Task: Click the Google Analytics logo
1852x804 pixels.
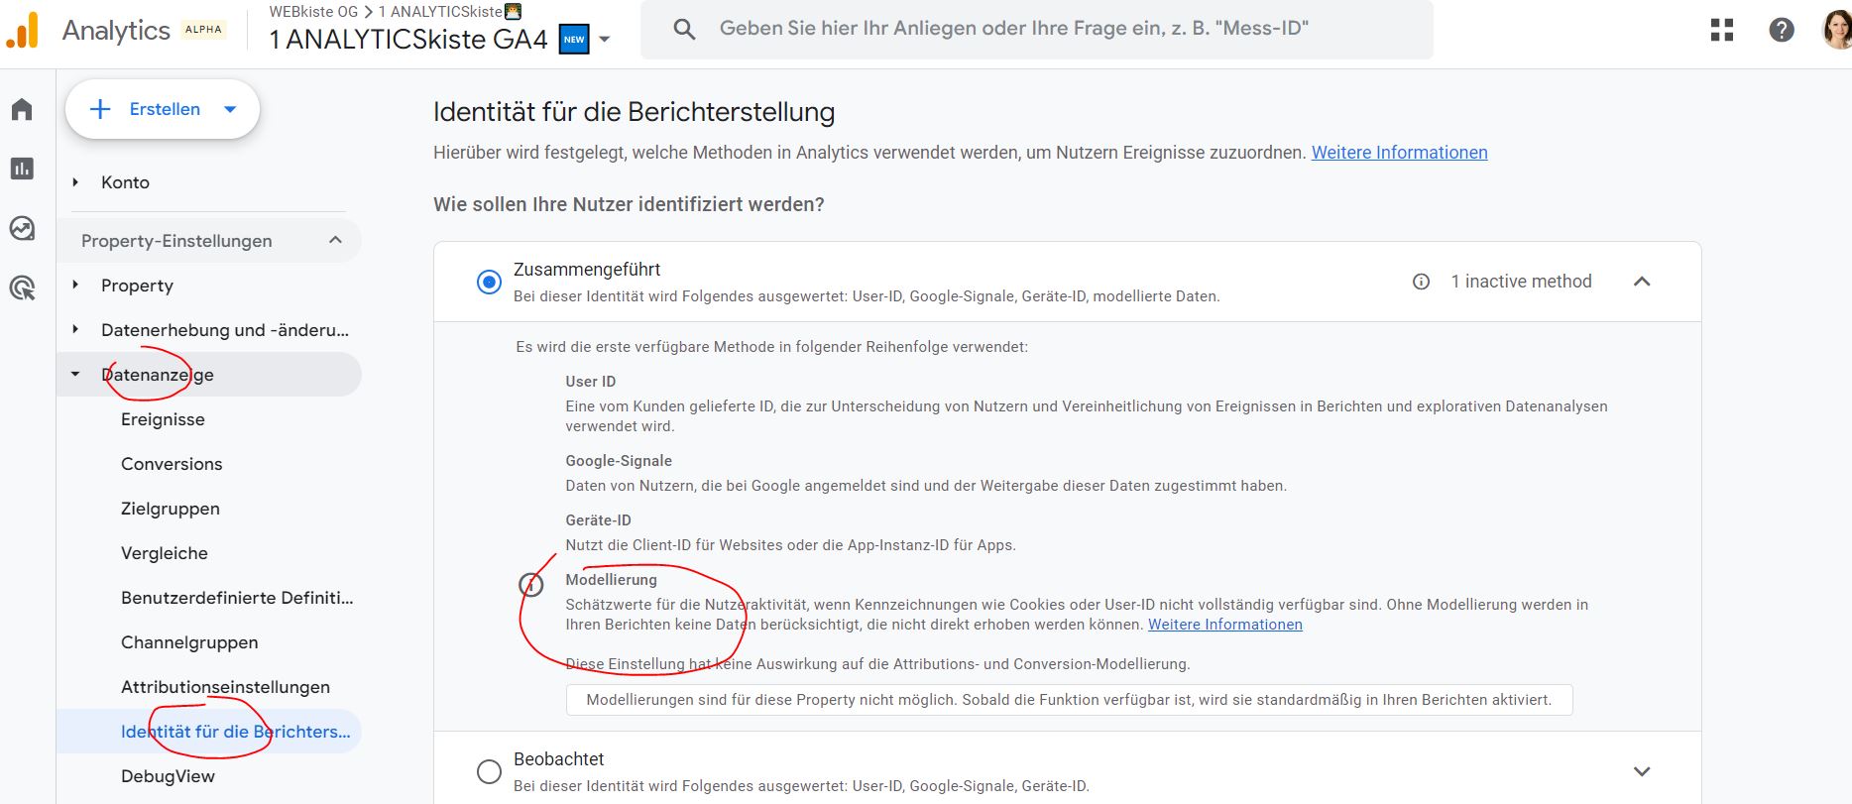Action: pos(22,31)
